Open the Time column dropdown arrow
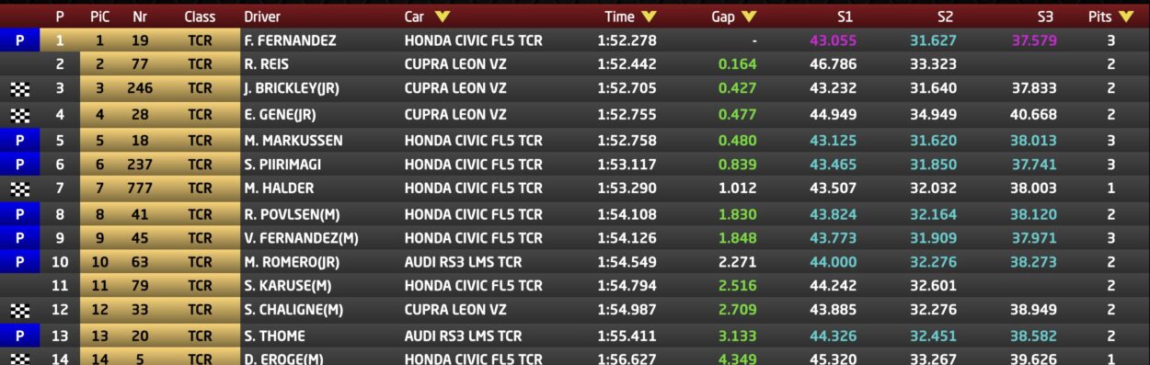 (650, 17)
